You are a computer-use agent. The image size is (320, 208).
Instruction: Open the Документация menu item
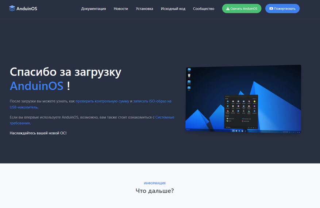93,8
